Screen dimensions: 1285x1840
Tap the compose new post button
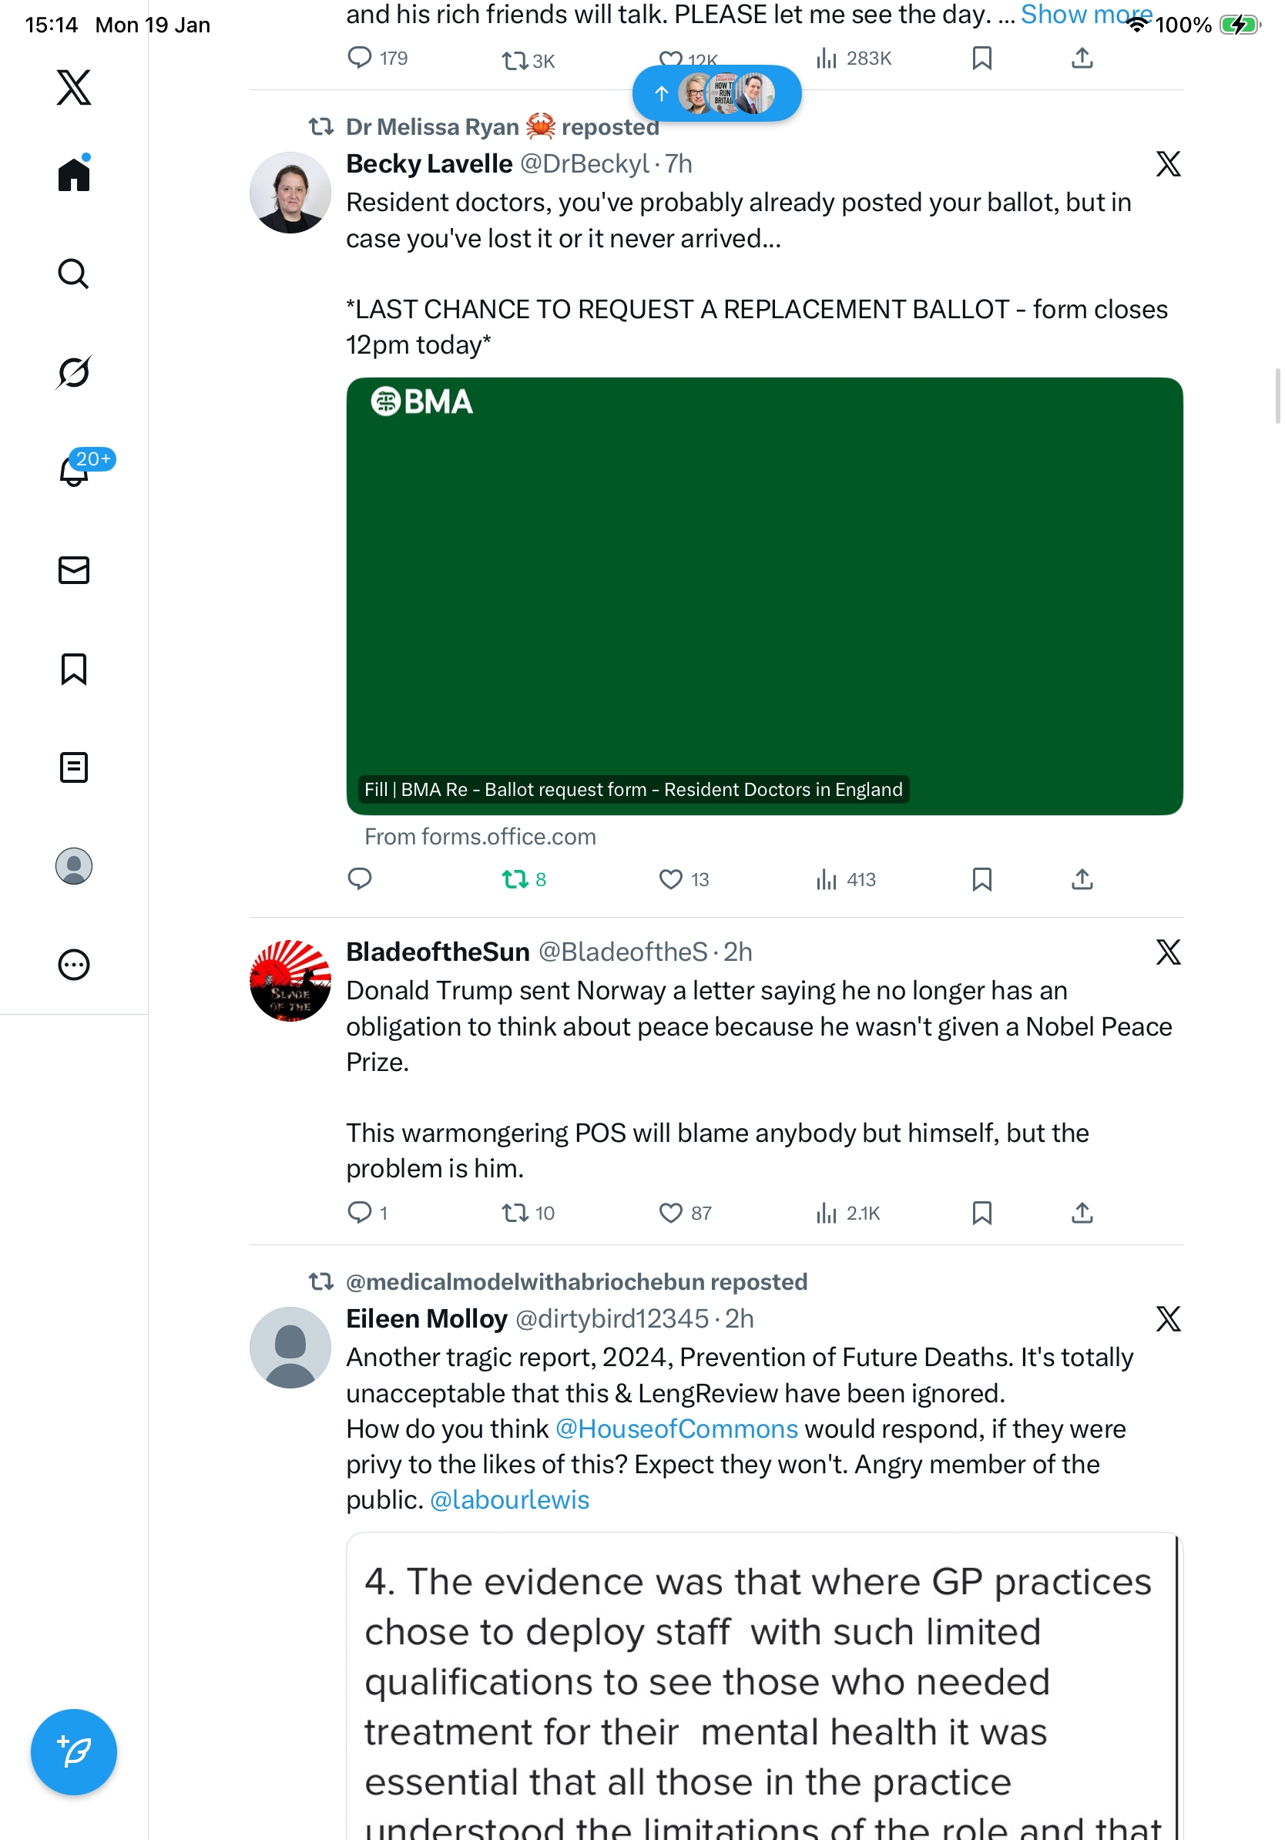tap(74, 1752)
